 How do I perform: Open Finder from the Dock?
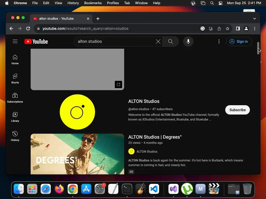pyautogui.click(x=19, y=189)
